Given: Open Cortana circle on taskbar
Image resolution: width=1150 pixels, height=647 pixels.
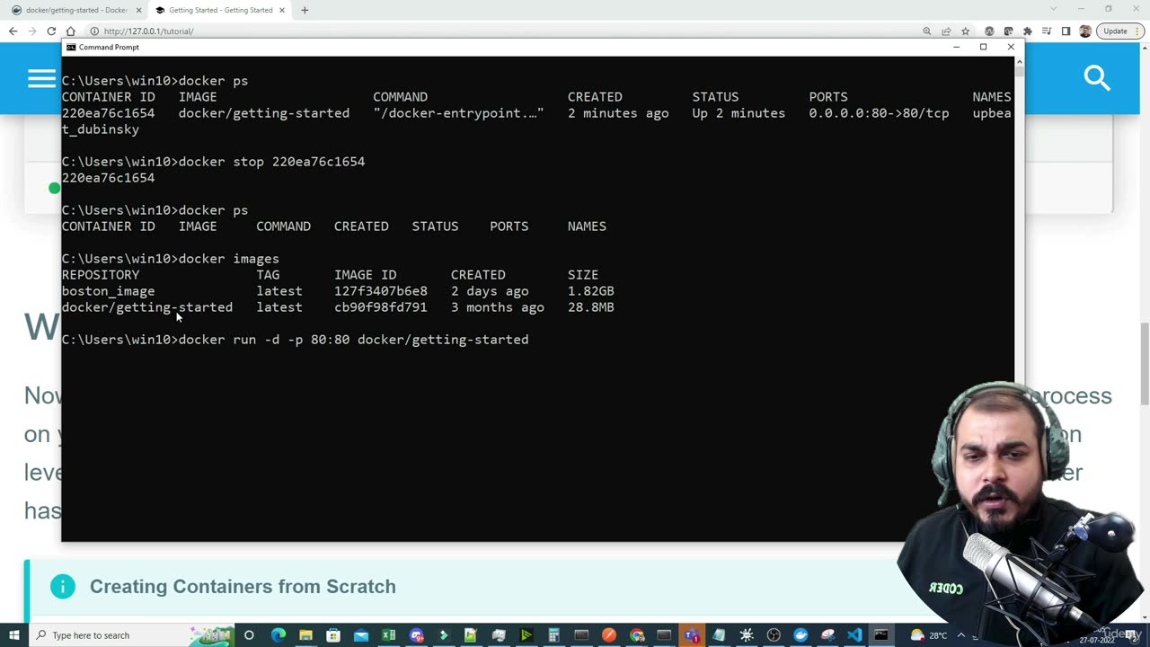Looking at the screenshot, I should click(x=249, y=635).
